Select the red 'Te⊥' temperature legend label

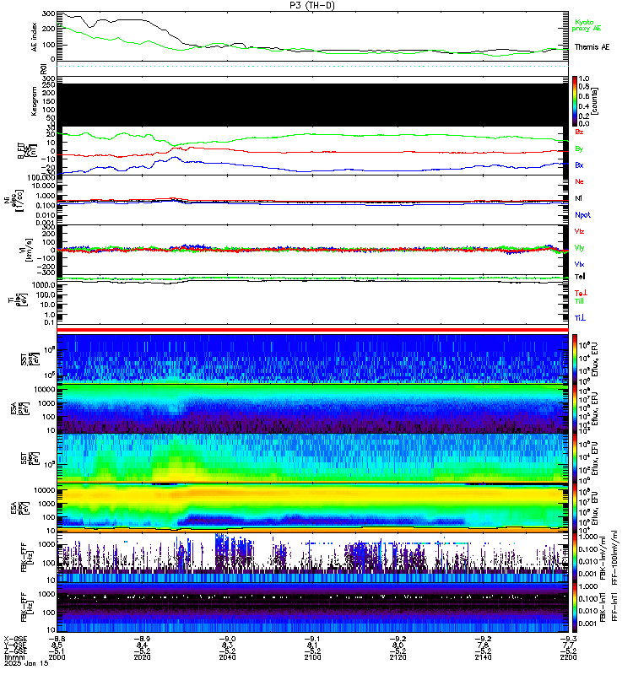point(581,293)
